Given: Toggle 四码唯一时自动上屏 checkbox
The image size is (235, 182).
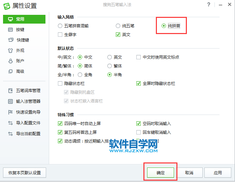Looking at the screenshot, I should [x=60, y=123].
